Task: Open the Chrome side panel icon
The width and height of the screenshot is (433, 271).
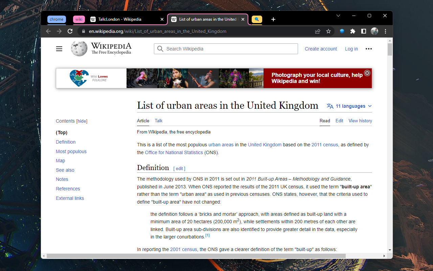Action: point(364,31)
